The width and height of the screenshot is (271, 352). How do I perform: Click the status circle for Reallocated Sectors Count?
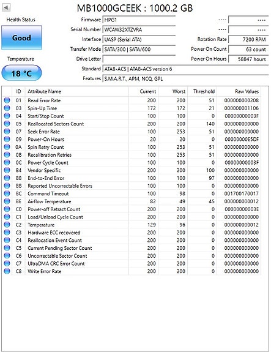(x=7, y=124)
